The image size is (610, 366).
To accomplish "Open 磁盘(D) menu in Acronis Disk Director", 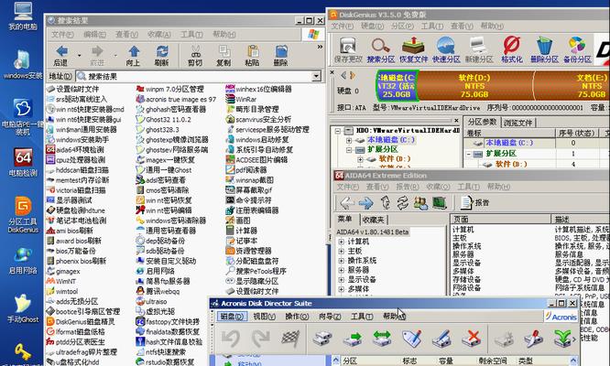I will [x=232, y=317].
